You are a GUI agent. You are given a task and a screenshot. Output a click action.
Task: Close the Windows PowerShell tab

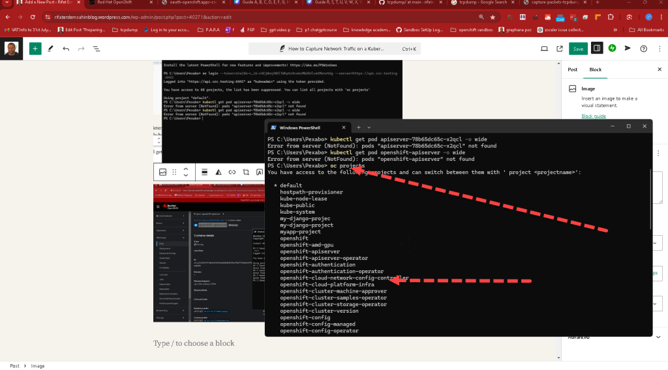pyautogui.click(x=344, y=128)
